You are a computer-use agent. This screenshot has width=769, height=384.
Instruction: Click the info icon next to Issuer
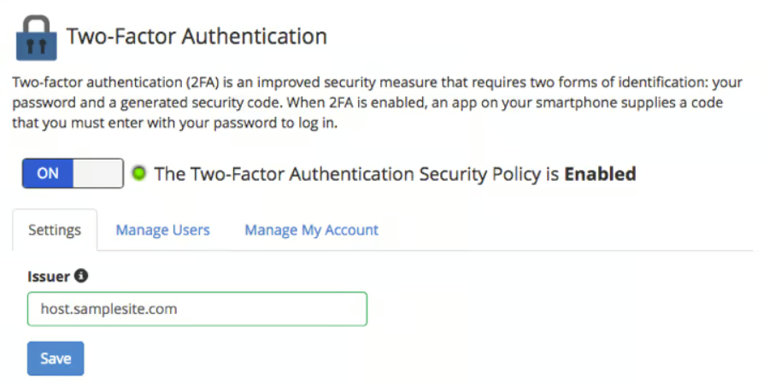pyautogui.click(x=81, y=276)
